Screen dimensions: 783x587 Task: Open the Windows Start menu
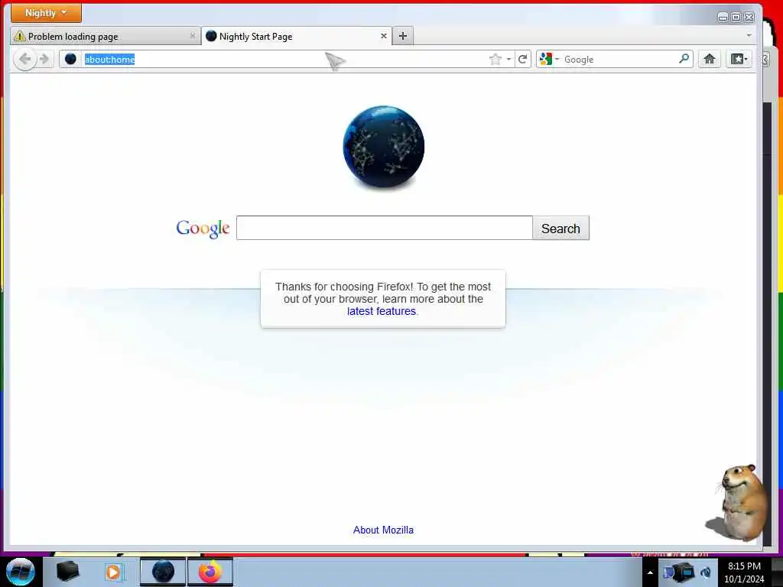click(21, 572)
